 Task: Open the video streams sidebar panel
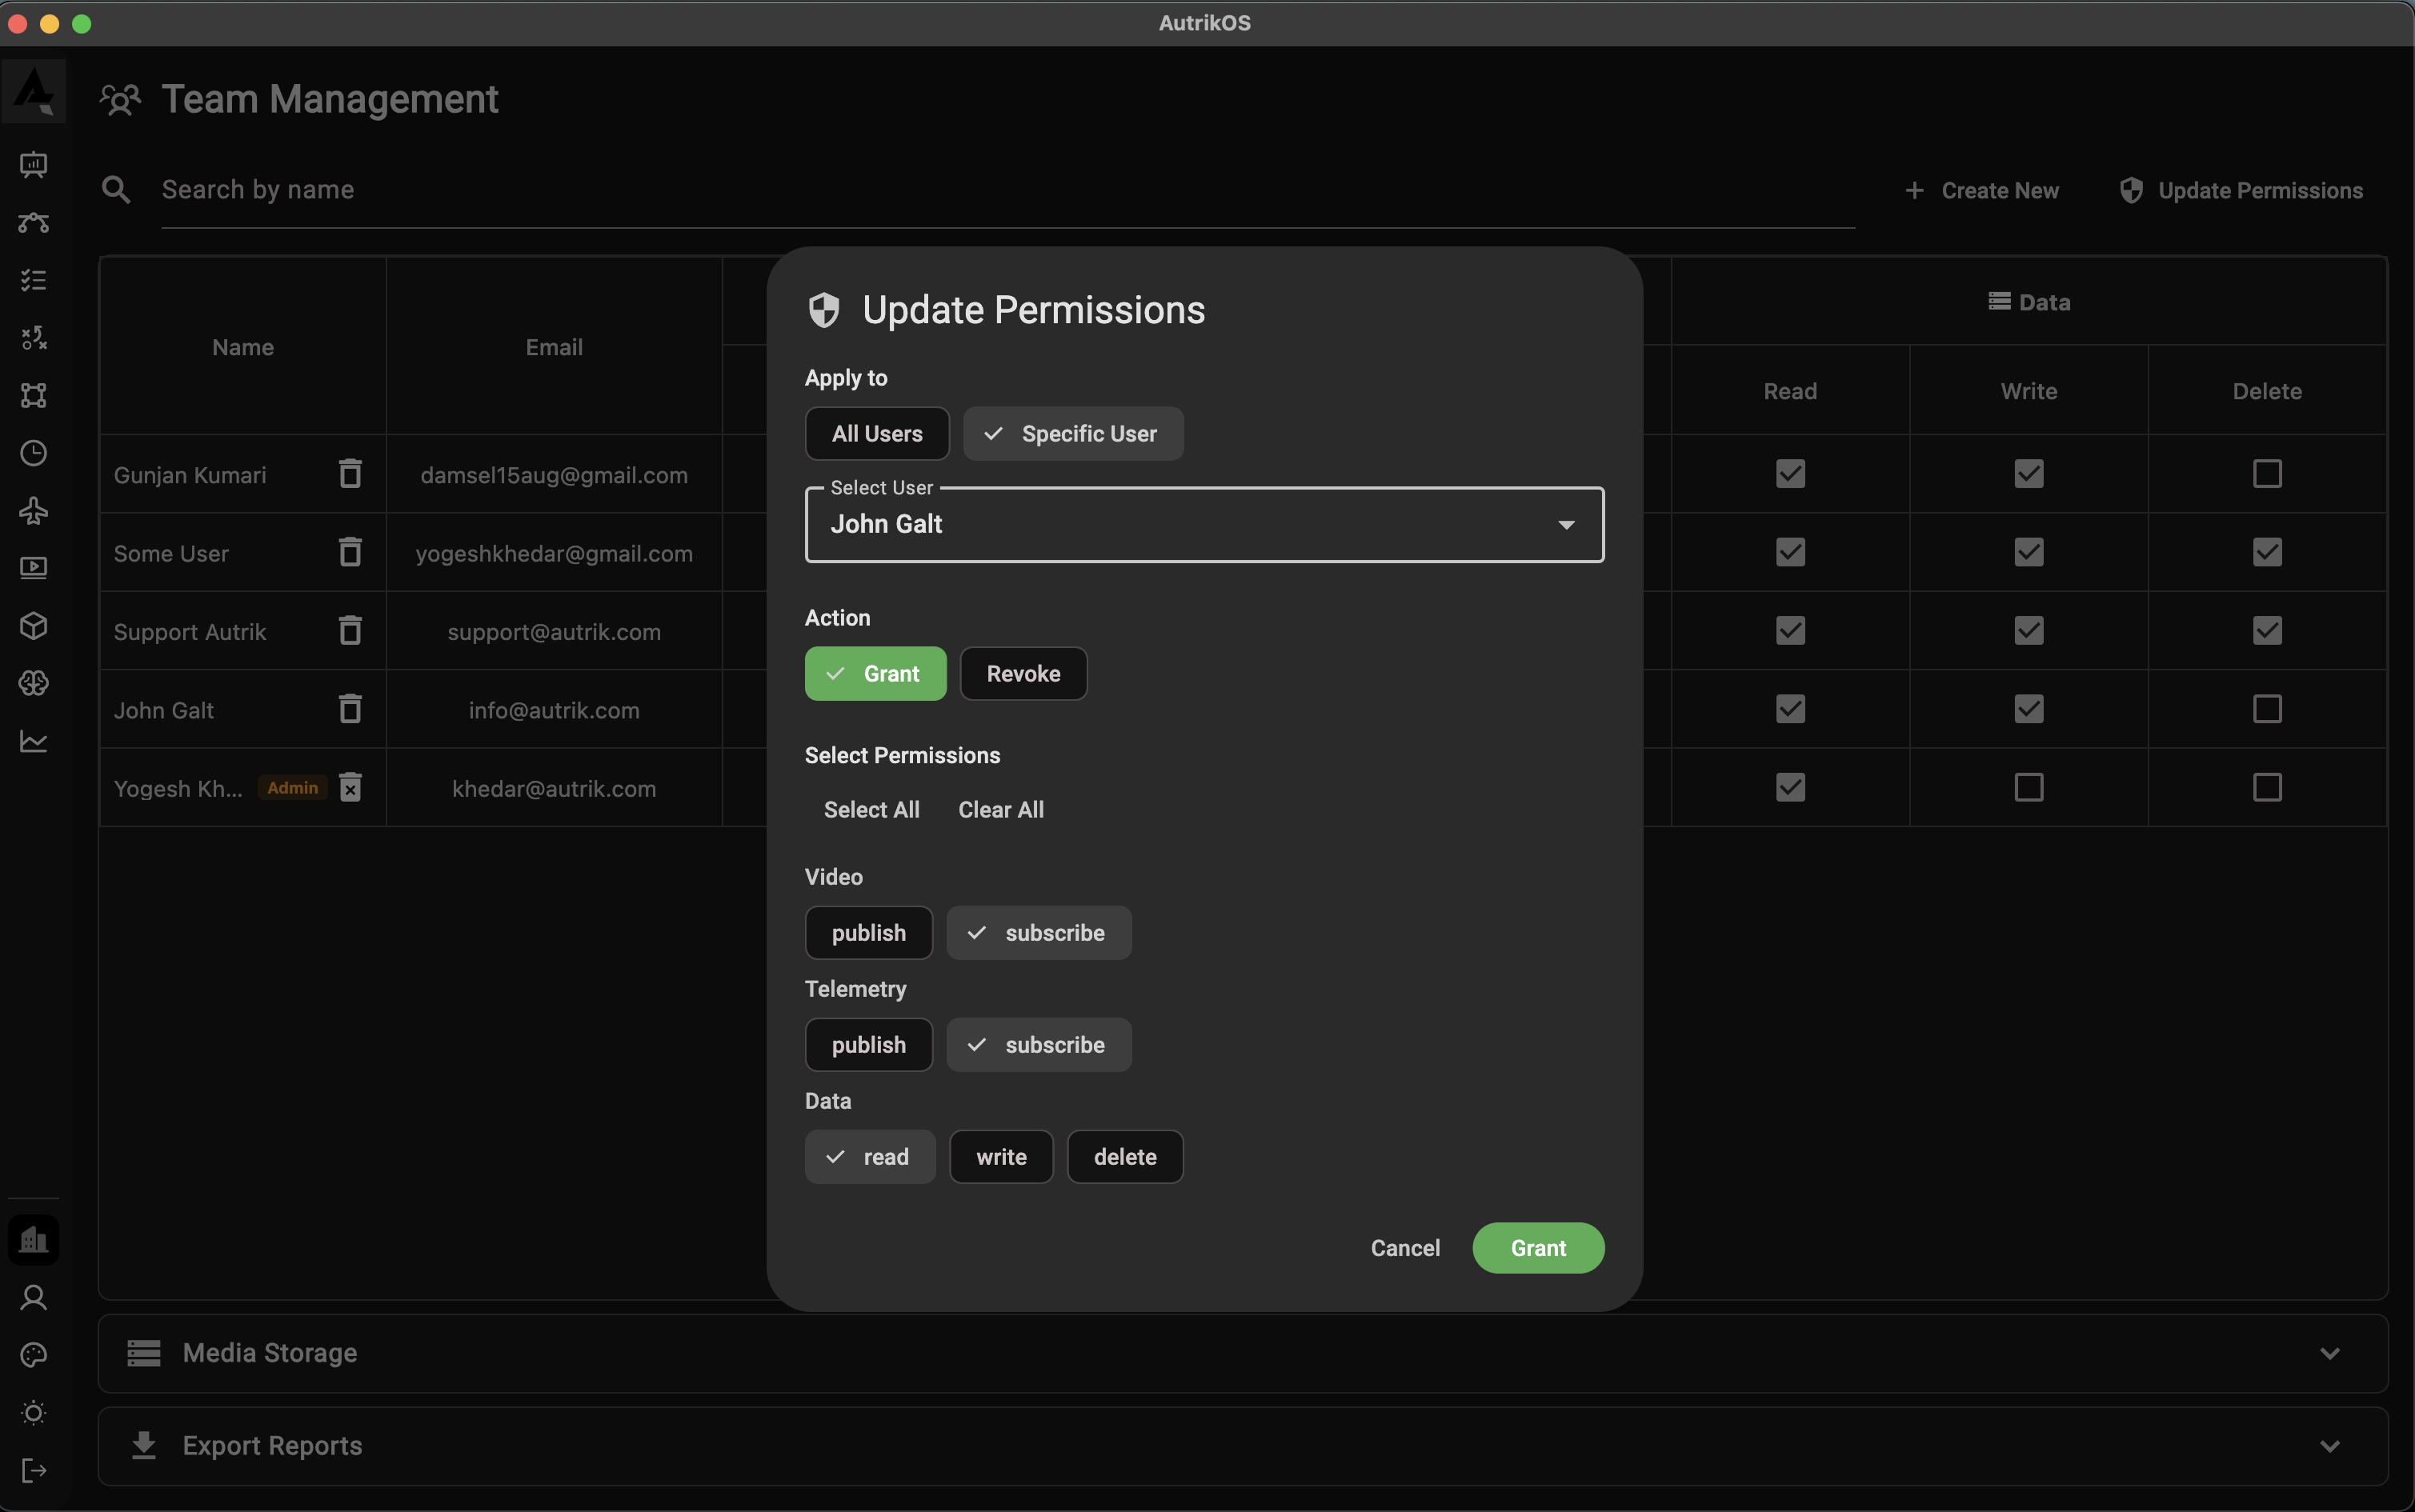pyautogui.click(x=34, y=567)
